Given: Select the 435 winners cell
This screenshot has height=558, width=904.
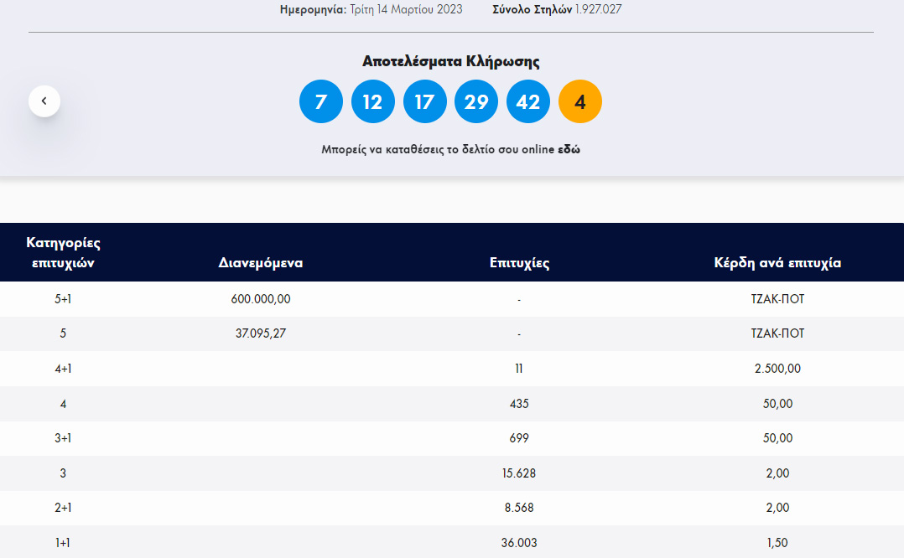Looking at the screenshot, I should click(519, 404).
